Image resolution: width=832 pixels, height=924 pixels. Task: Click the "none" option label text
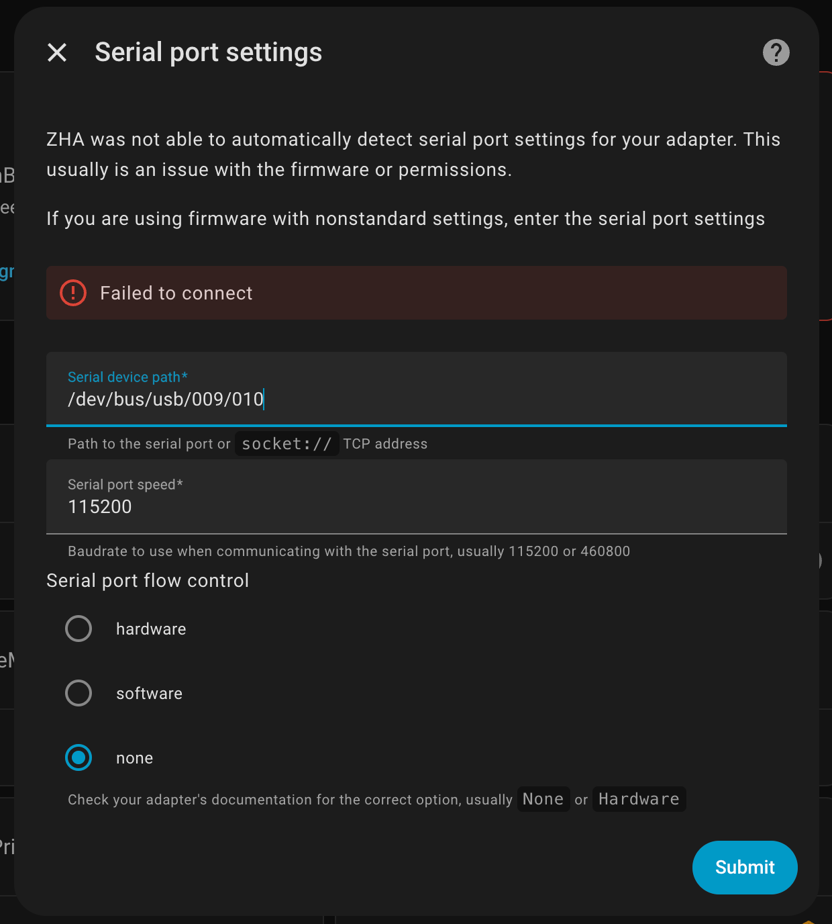tap(134, 758)
